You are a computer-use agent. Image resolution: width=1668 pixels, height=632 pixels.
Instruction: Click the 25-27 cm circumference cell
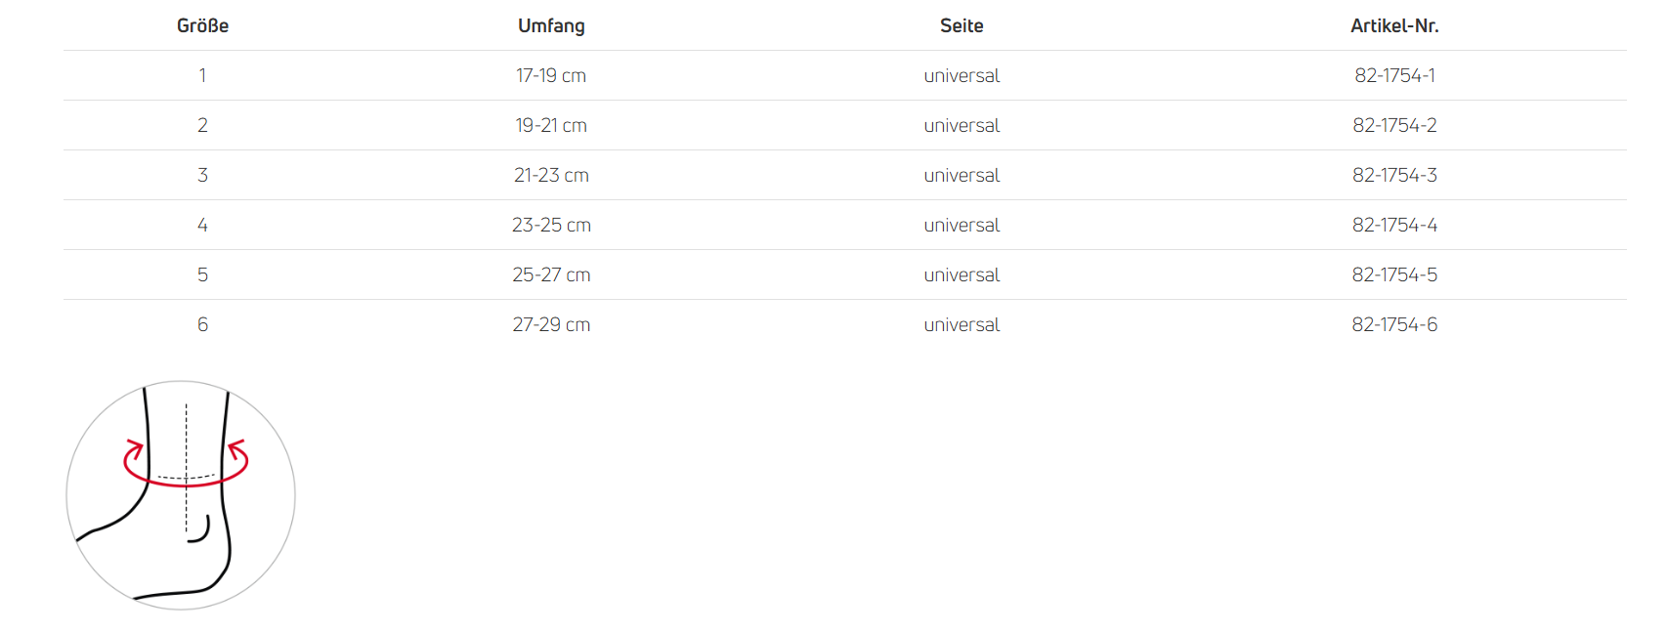(551, 274)
